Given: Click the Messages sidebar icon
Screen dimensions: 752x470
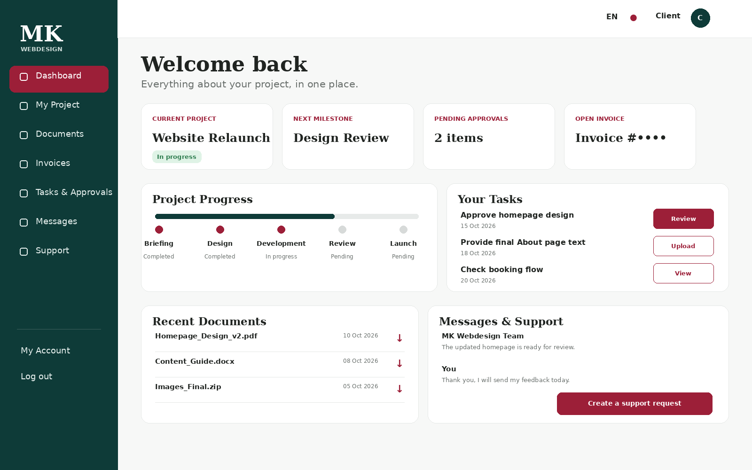Looking at the screenshot, I should click(x=24, y=222).
